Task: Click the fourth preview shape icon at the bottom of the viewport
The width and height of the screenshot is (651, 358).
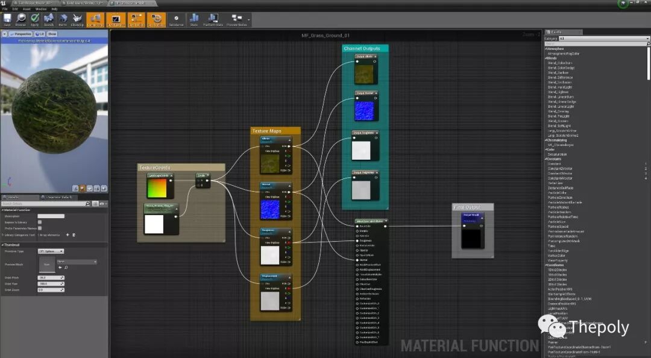Action: [96, 189]
